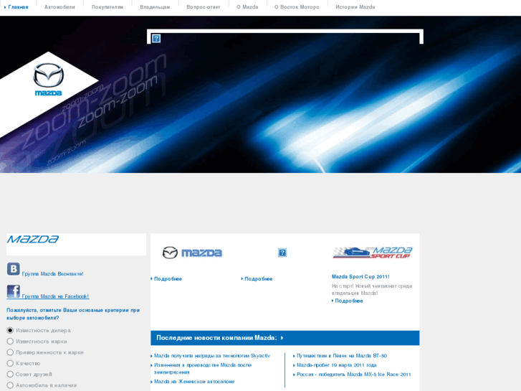Click the Mazda emblem logo in the news panel
The image size is (521, 391).
point(192,253)
